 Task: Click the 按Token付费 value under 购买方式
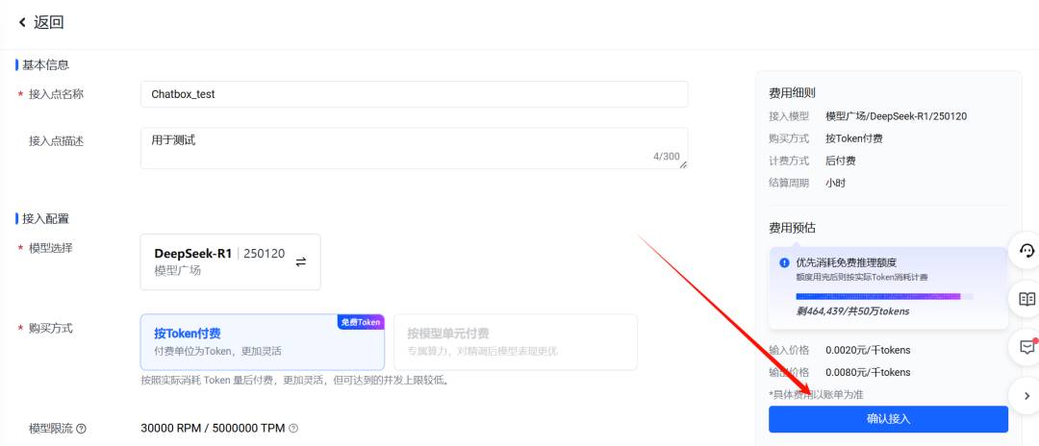tap(854, 138)
